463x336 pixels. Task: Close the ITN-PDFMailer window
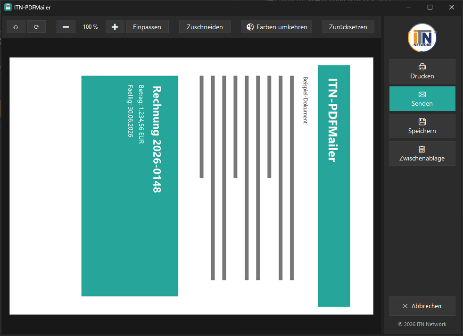coord(452,7)
